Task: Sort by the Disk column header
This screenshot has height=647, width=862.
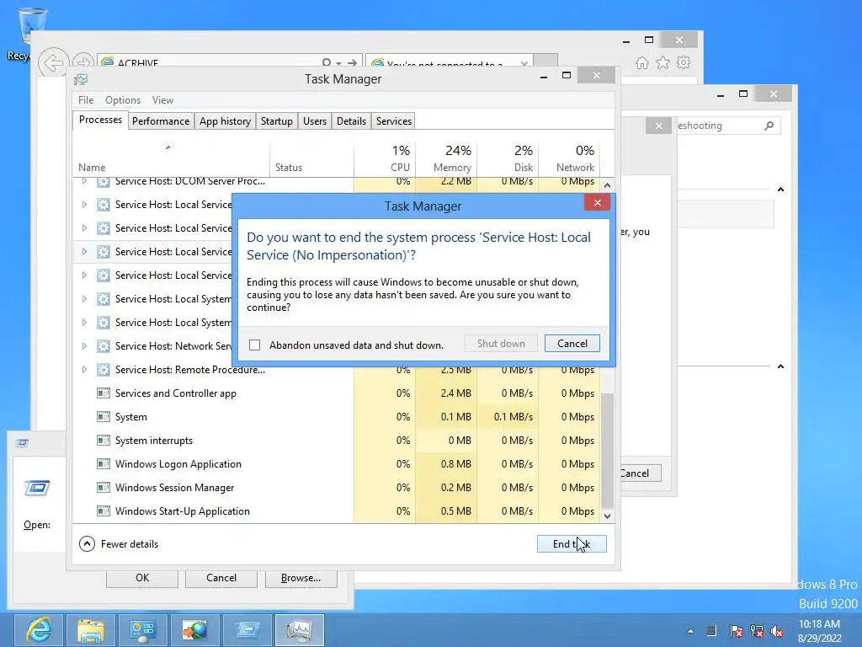Action: pos(508,158)
